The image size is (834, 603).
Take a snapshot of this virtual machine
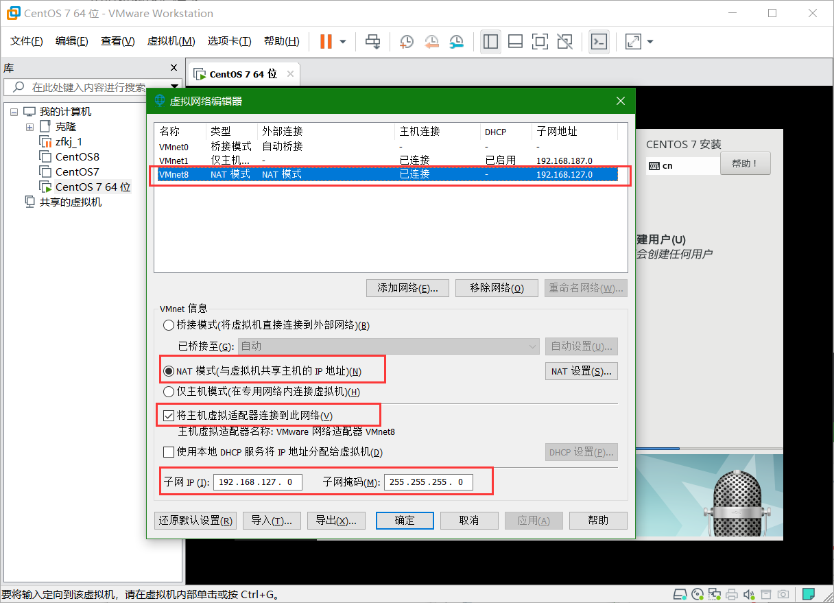click(x=407, y=42)
